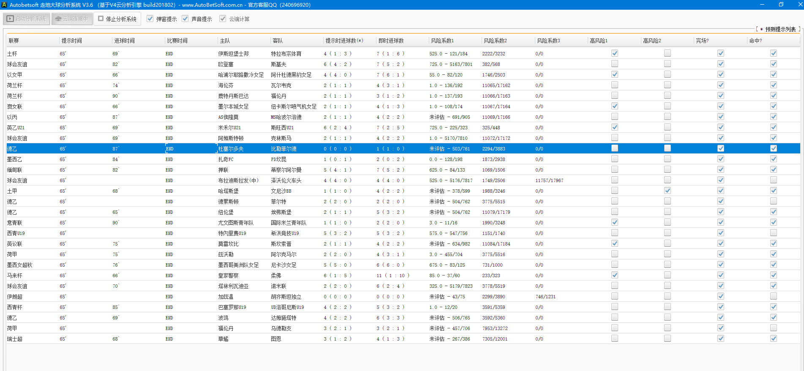Click the 启动分析系统 play button

[x=27, y=19]
